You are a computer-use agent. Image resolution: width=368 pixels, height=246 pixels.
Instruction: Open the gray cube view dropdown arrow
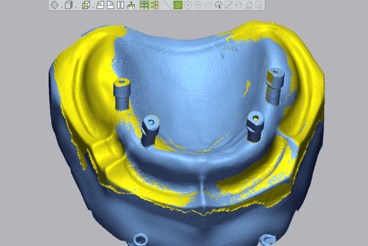click(76, 7)
